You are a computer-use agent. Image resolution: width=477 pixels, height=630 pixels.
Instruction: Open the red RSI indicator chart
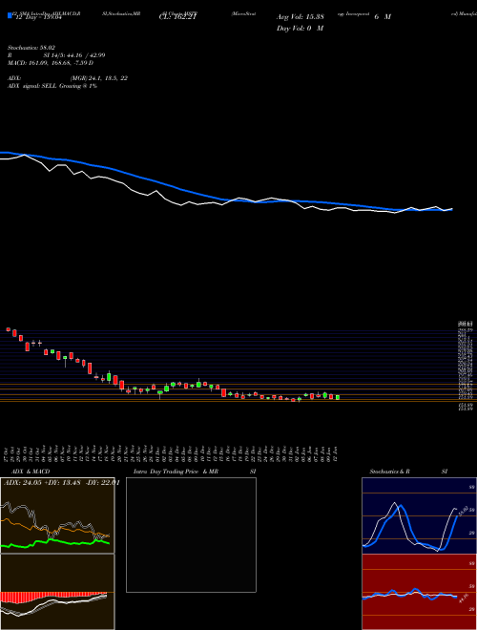pos(419,592)
